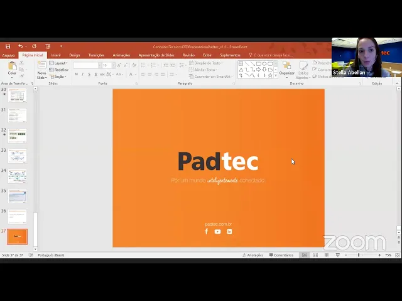Align text left
The height and width of the screenshot is (301, 402).
click(143, 75)
